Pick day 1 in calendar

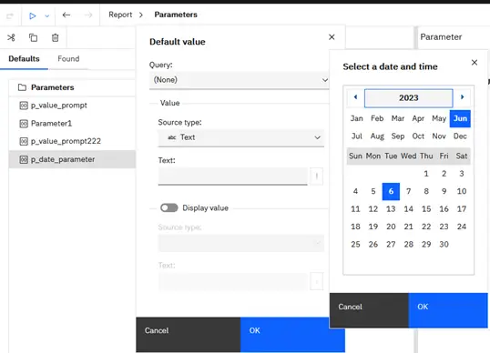[x=426, y=174]
